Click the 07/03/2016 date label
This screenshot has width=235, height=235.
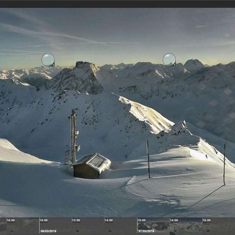point(146,231)
